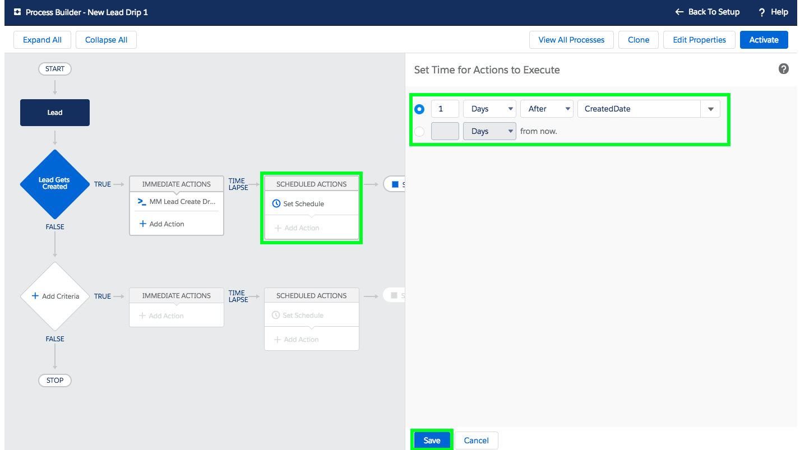Expand the CreatedDate dropdown arrow

[x=710, y=109]
